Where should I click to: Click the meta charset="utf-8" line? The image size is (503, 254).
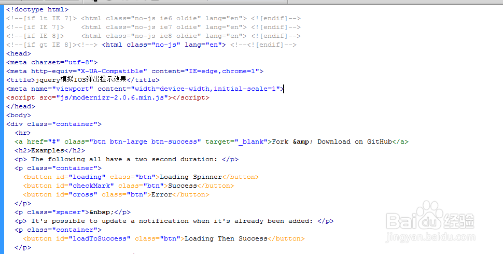point(52,63)
